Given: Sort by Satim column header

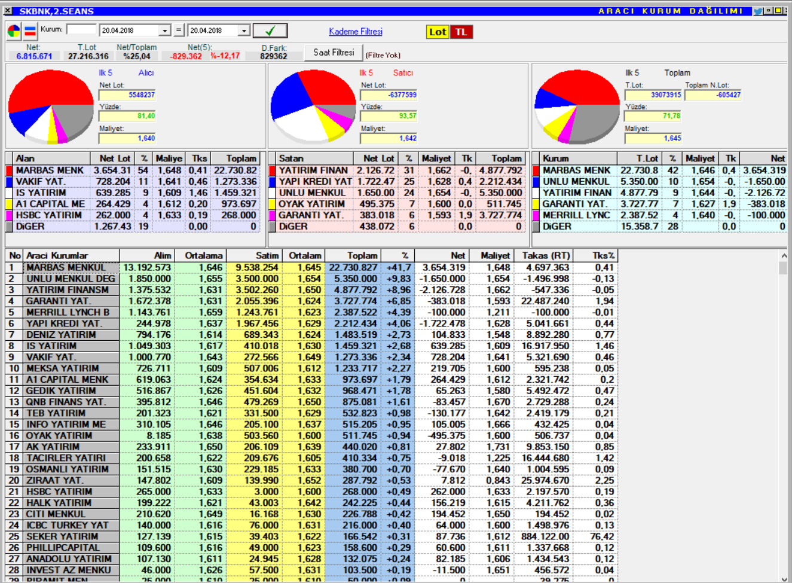Looking at the screenshot, I should click(x=254, y=255).
